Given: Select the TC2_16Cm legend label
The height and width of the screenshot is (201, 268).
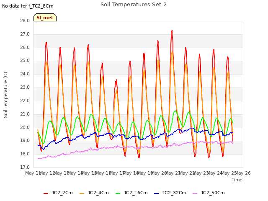Looking at the screenshot, I should coord(136,193).
